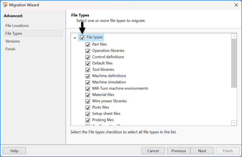Image resolution: width=242 pixels, height=157 pixels.
Task: Select the 'Default files' label
Action: pos(102,63)
